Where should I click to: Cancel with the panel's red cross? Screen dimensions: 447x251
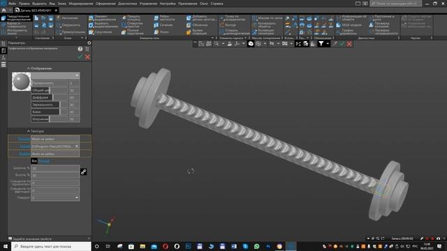coord(87,56)
